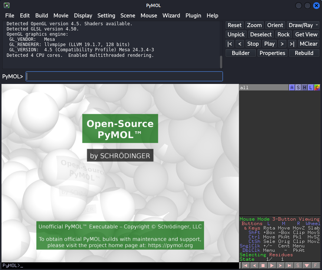Open the S (Show) menu for all
The height and width of the screenshot is (270, 322).
[298, 88]
